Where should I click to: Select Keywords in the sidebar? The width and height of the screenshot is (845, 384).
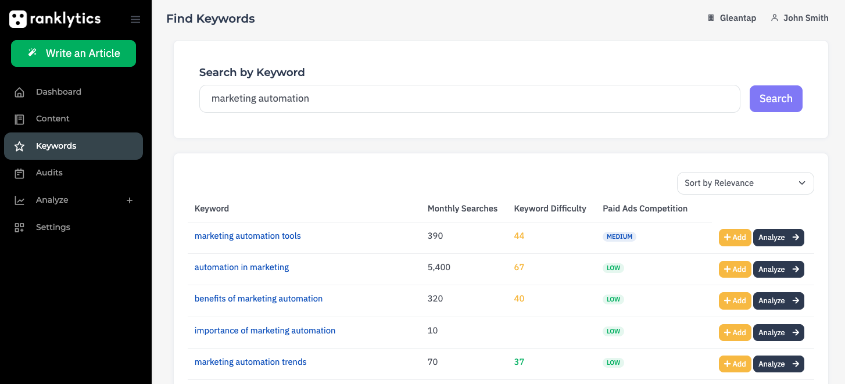click(56, 146)
